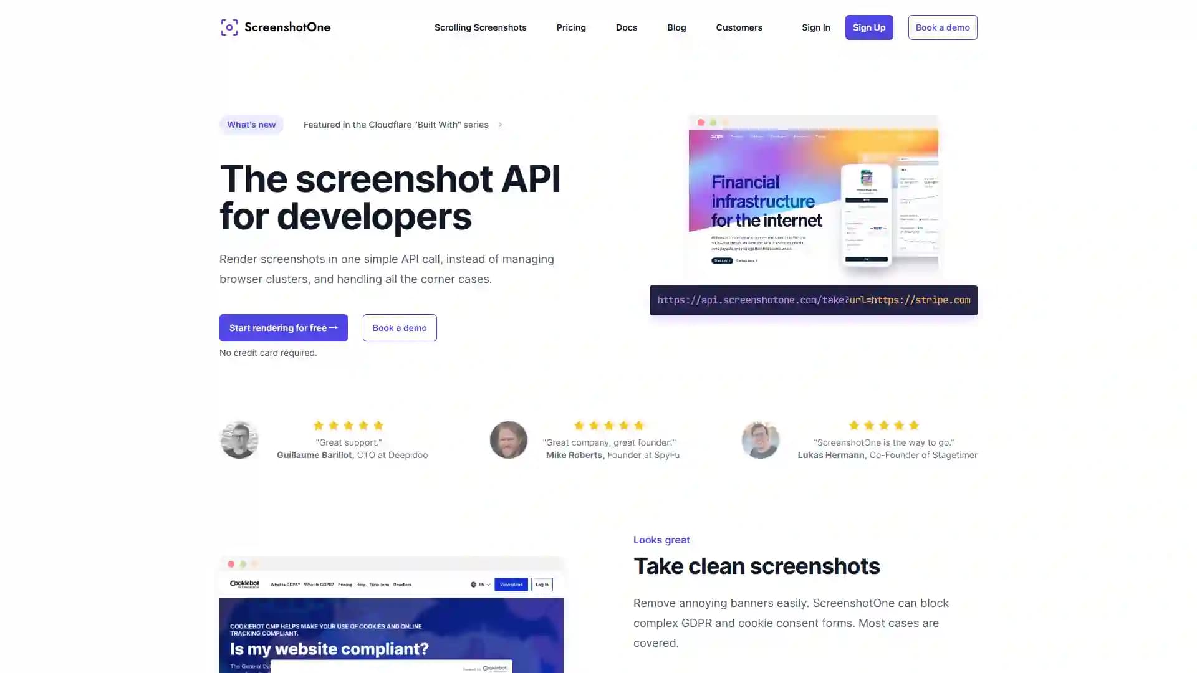Click the Customers navigation link
The image size is (1197, 673).
click(x=739, y=27)
